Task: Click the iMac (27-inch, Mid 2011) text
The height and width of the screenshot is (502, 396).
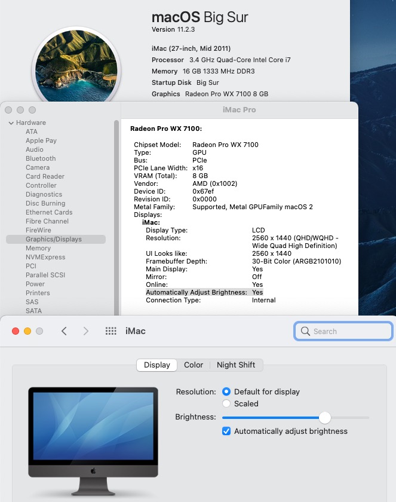Action: (x=191, y=48)
